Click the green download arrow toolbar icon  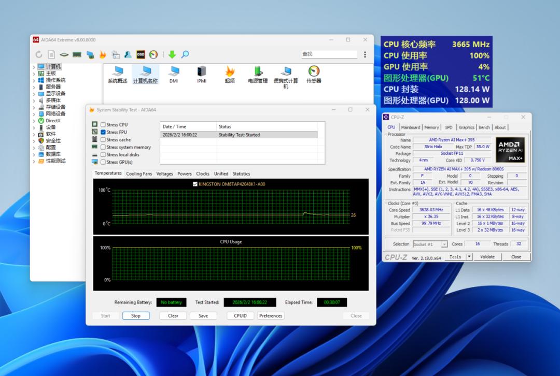click(x=172, y=54)
